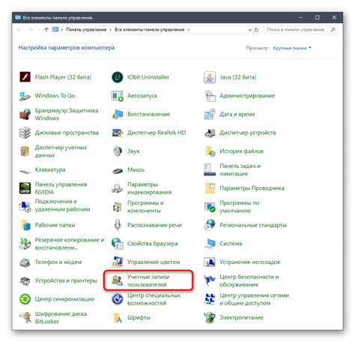
Task: Open the Программы и компоненты link
Action: coord(145,207)
